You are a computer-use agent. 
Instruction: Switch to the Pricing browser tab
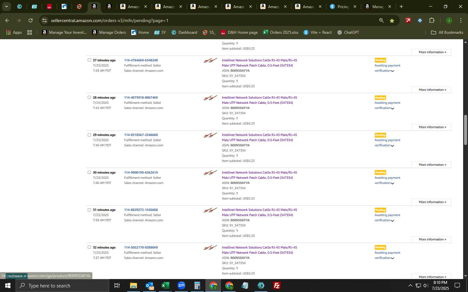pyautogui.click(x=343, y=6)
